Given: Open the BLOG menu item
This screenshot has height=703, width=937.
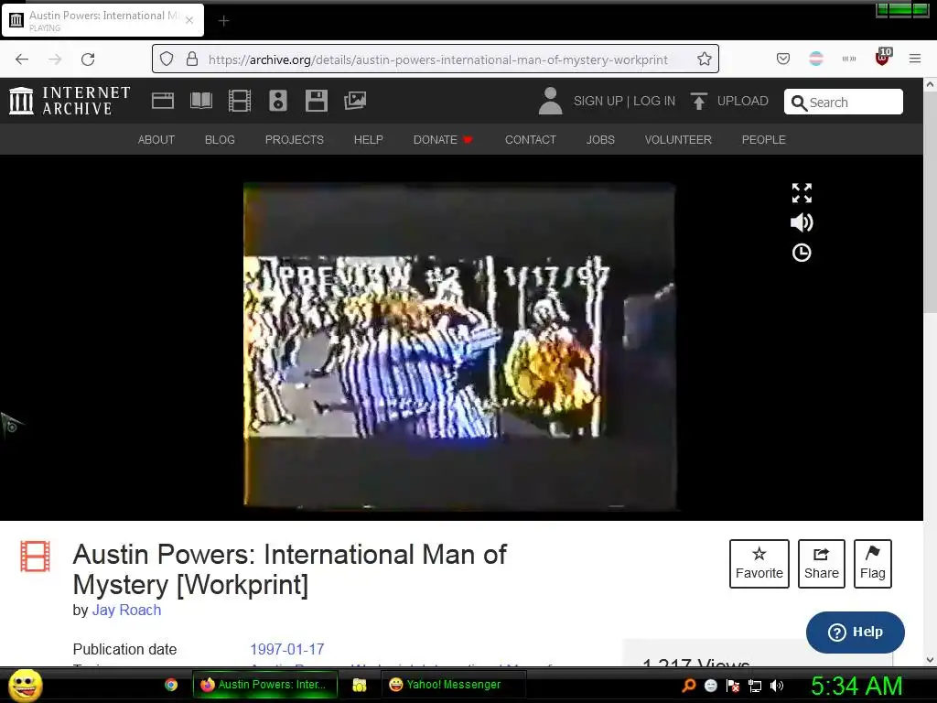Looking at the screenshot, I should point(220,140).
